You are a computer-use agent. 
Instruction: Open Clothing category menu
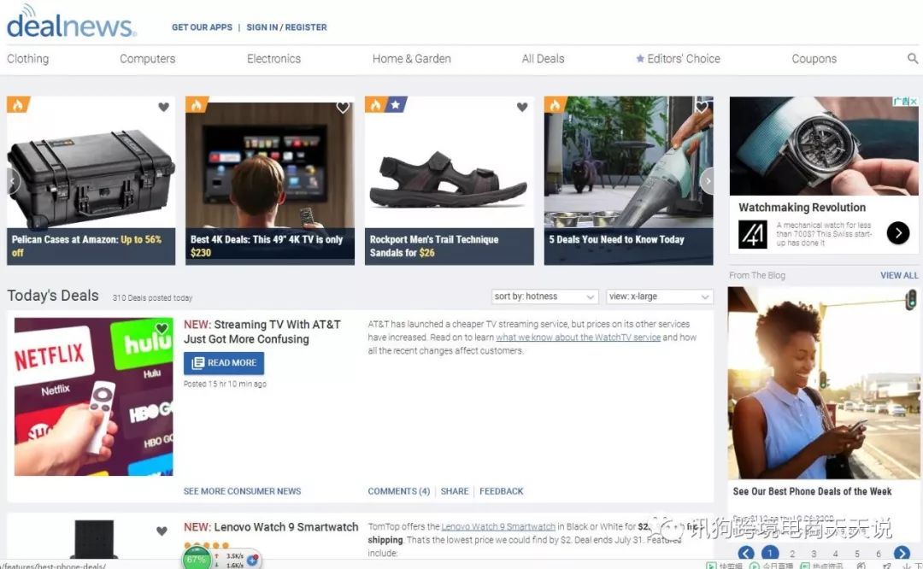click(27, 59)
